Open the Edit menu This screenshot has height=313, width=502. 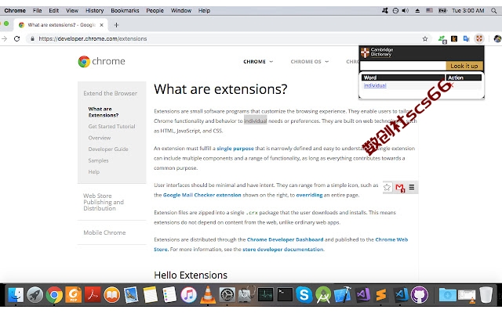53,10
